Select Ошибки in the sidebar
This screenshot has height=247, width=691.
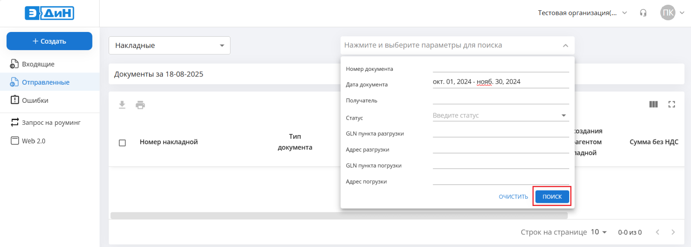(x=35, y=100)
